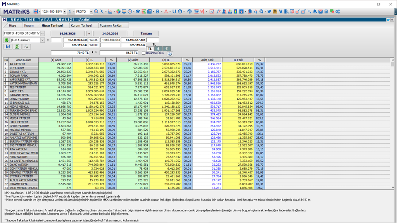Click the clock icon in toolbar
397x223 pixels.
[x=129, y=11]
